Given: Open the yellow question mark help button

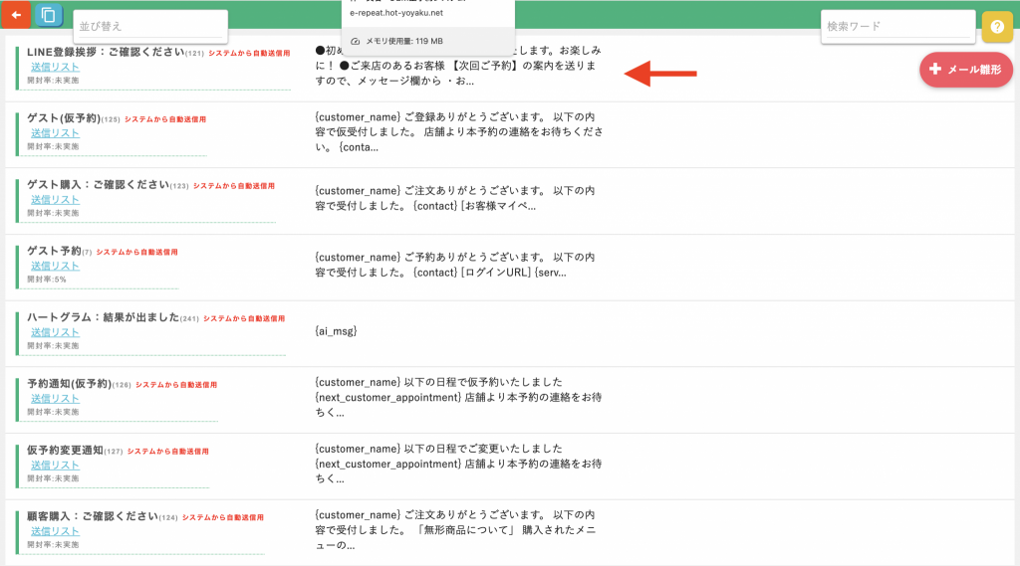Looking at the screenshot, I should [996, 27].
